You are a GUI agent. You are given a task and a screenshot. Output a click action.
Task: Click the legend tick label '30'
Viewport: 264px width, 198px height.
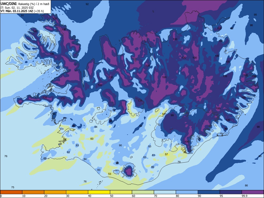click(x=68, y=196)
